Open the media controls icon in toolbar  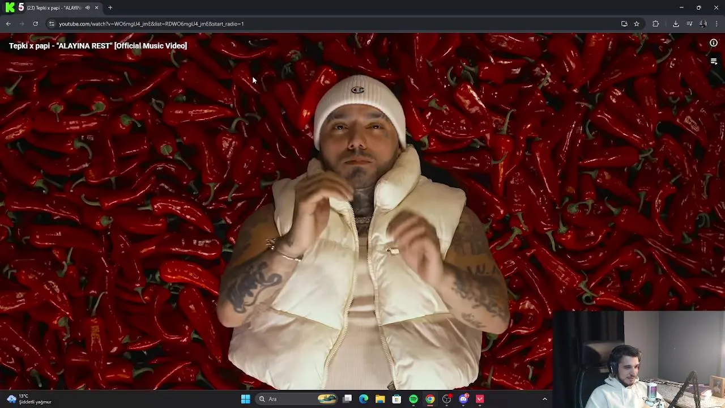click(x=689, y=24)
